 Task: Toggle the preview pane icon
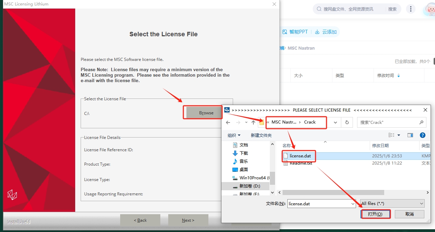[410, 135]
